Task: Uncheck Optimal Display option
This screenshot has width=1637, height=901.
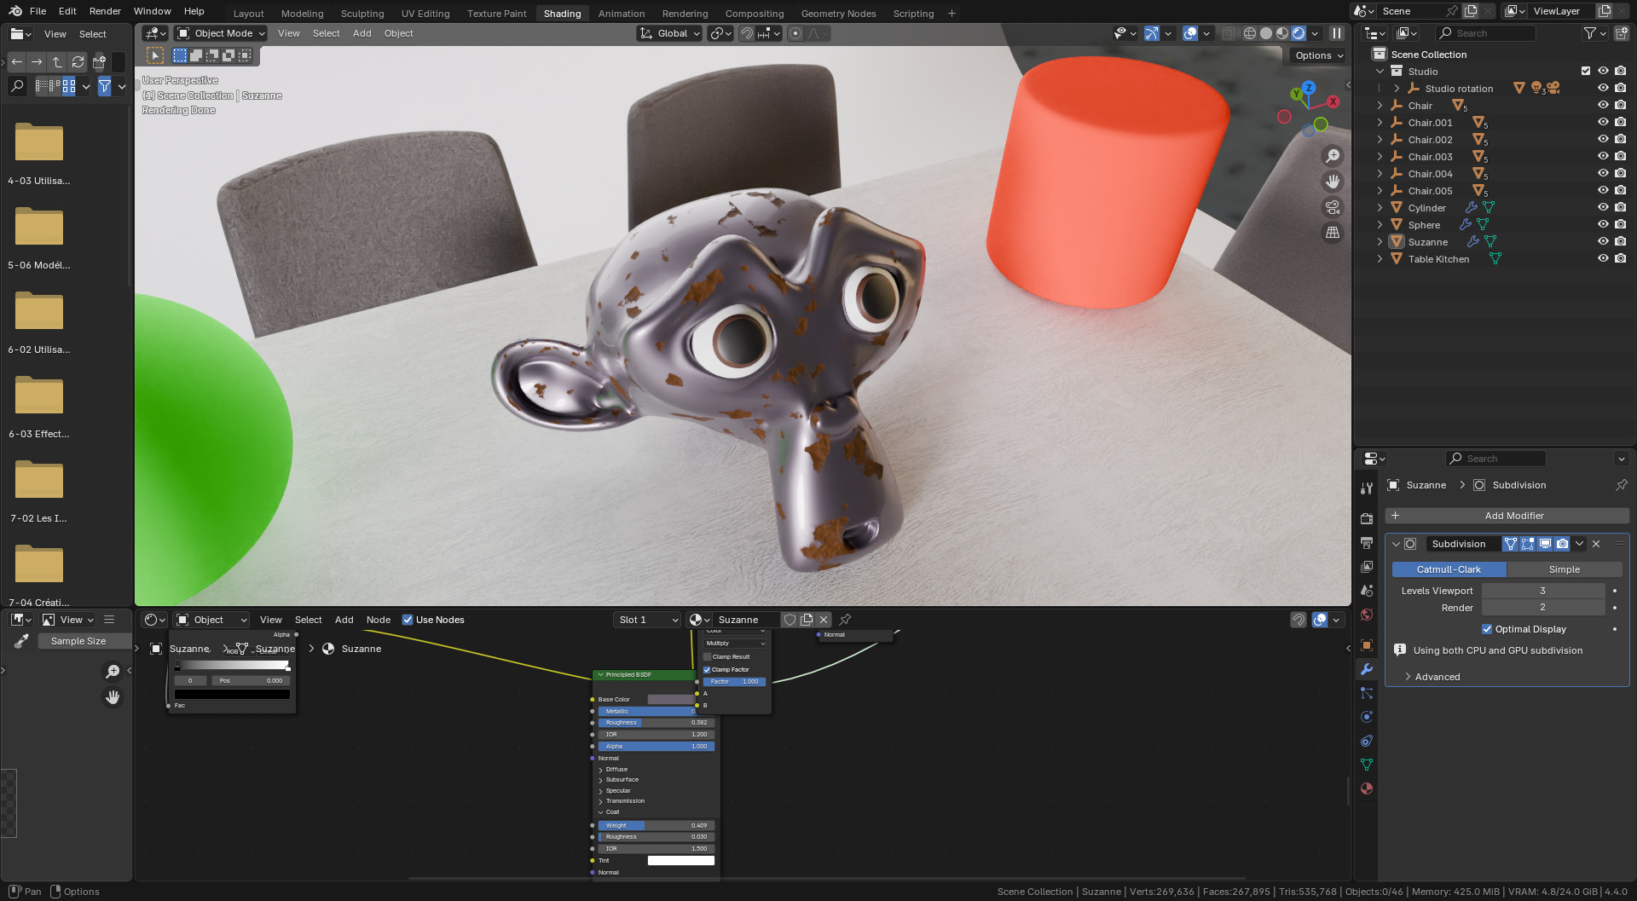Action: pyautogui.click(x=1487, y=629)
